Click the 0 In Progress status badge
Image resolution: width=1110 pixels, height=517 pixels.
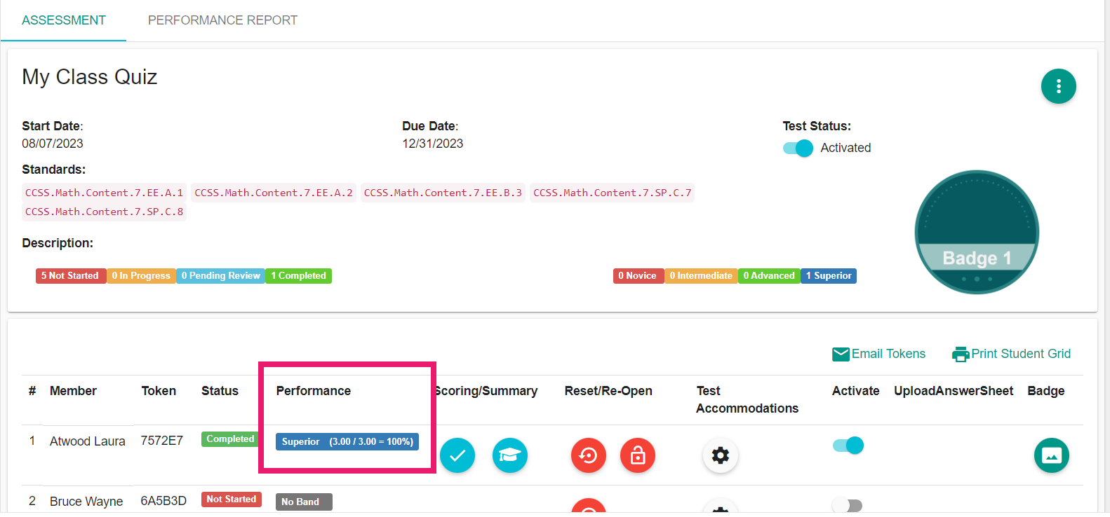tap(141, 276)
